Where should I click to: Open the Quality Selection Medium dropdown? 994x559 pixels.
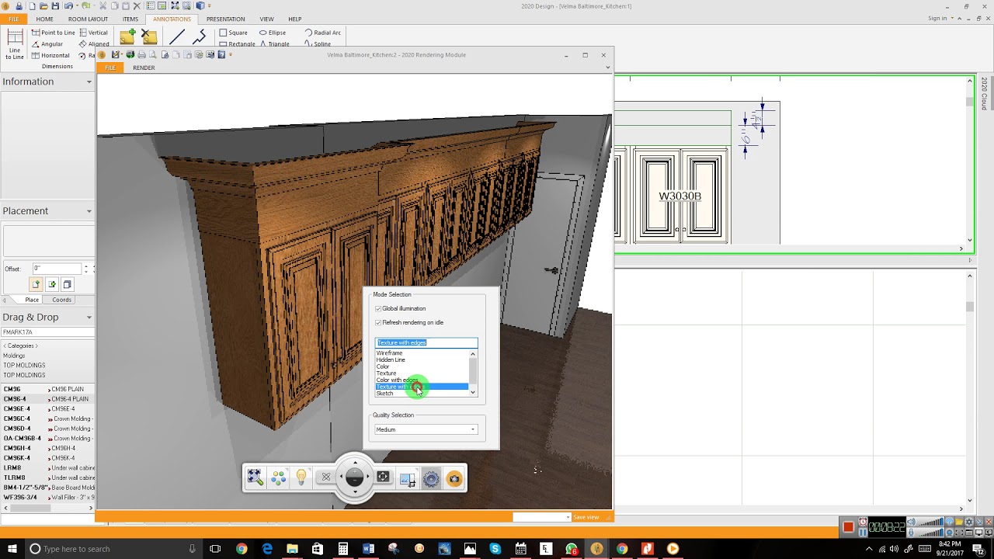(x=426, y=429)
